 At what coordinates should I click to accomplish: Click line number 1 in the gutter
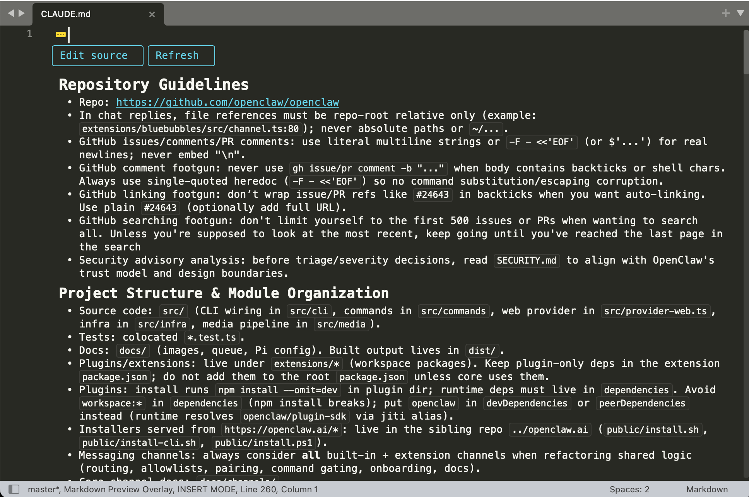[x=29, y=34]
